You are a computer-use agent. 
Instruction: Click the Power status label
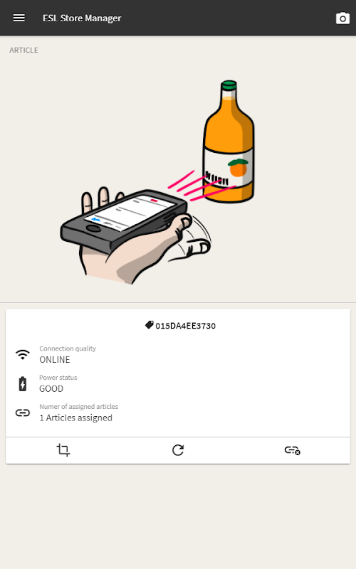pyautogui.click(x=58, y=378)
